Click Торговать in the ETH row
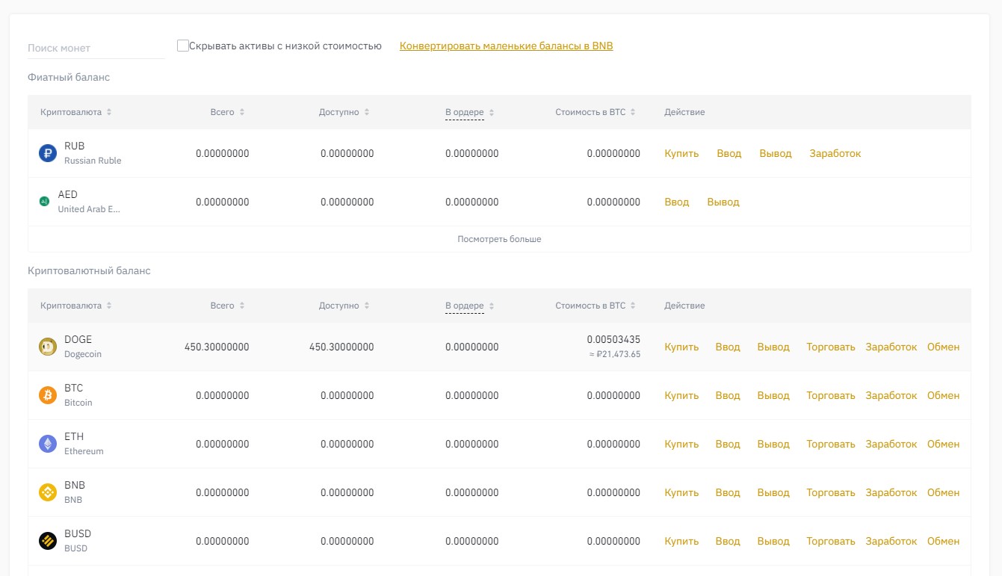The image size is (1002, 576). (831, 444)
